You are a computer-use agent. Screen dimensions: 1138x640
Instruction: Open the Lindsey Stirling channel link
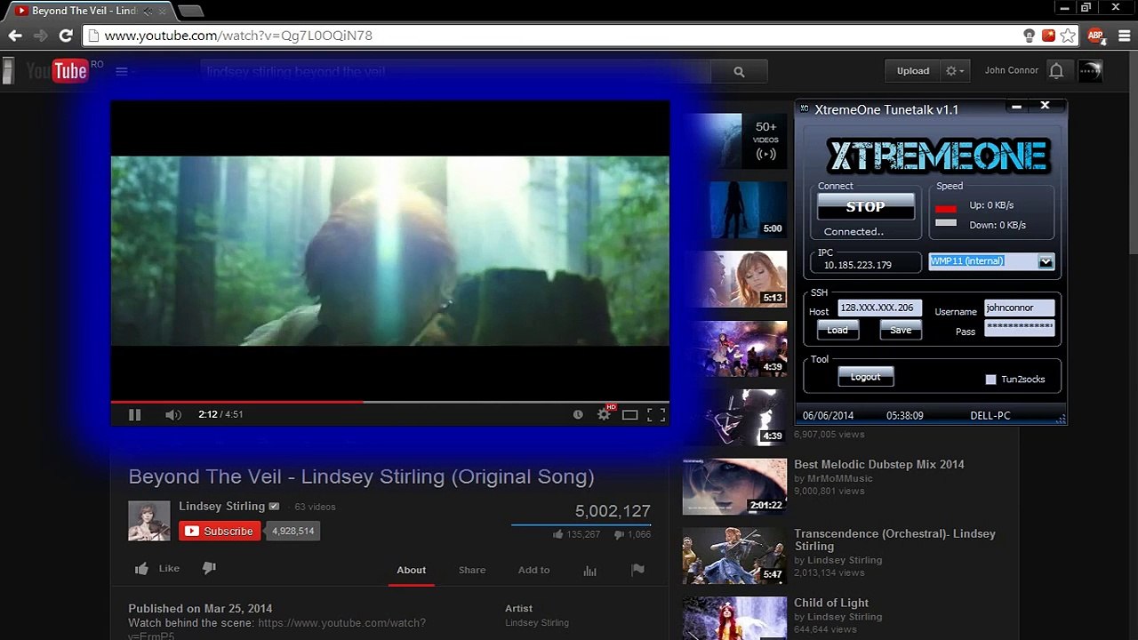(x=221, y=506)
